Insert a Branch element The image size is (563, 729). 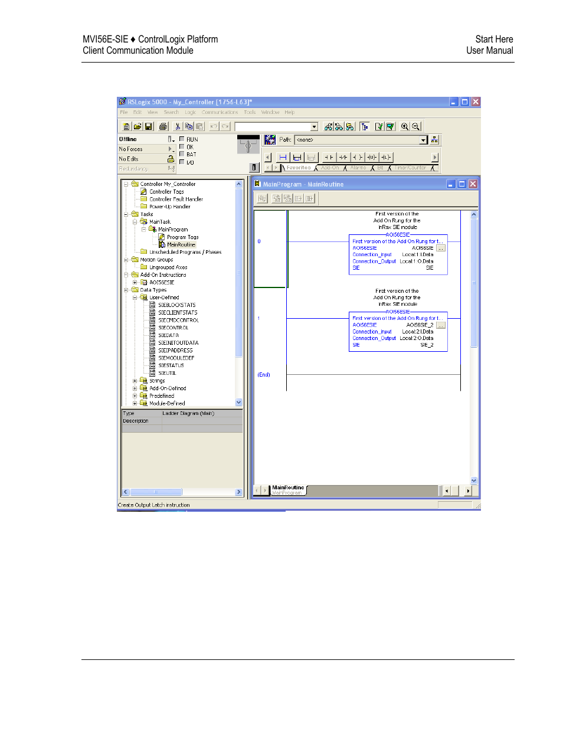click(x=297, y=157)
